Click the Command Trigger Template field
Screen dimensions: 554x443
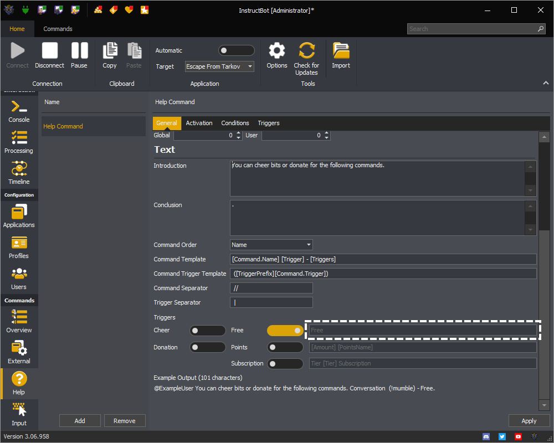coord(383,274)
